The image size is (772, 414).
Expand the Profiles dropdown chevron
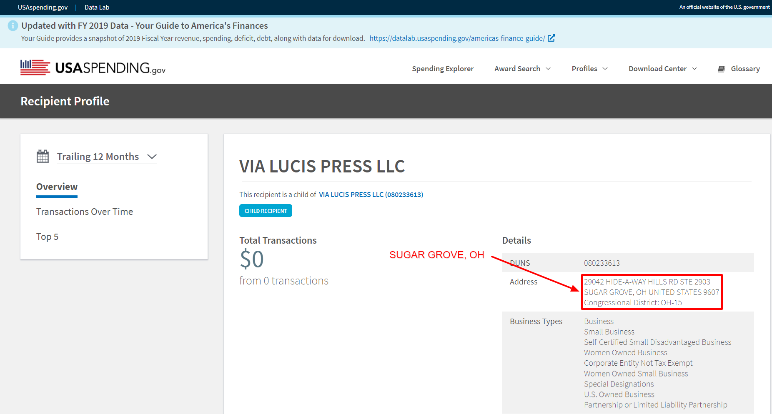[605, 69]
